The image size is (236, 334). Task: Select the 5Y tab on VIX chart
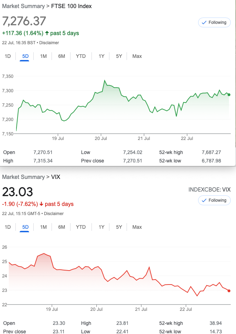(x=119, y=227)
